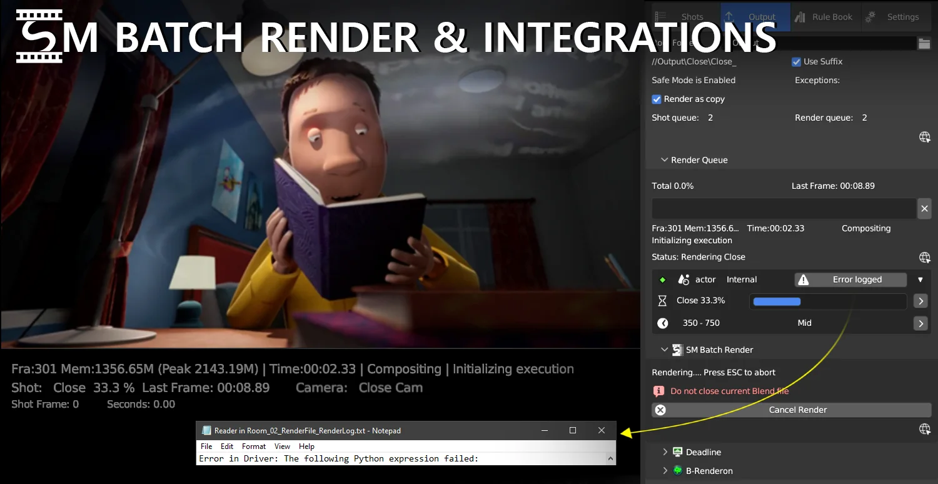Expand the Deadline panel
This screenshot has height=484, width=938.
click(665, 452)
